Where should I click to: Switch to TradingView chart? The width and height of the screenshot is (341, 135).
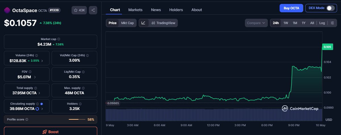coord(163,23)
